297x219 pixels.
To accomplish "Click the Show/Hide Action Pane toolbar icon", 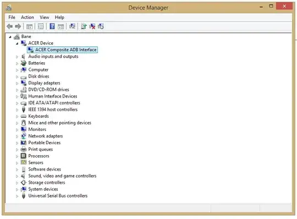I will (x=61, y=26).
